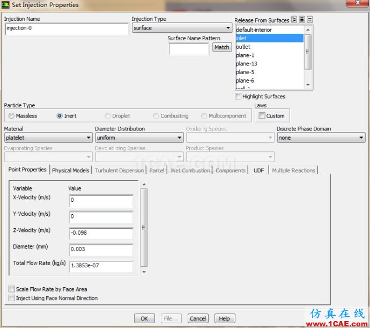Open the Diameter Distribution dropdown
Screen dimensions: 370x328
[x=139, y=137]
